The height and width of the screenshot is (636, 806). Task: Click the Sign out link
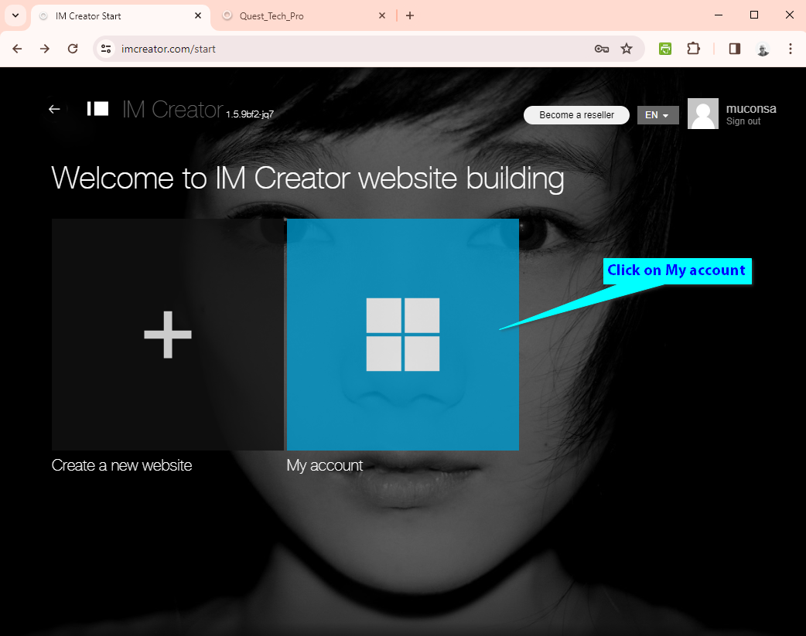pyautogui.click(x=743, y=121)
